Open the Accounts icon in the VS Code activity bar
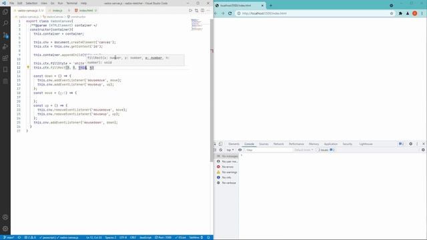The height and width of the screenshot is (240, 427). 5,217
